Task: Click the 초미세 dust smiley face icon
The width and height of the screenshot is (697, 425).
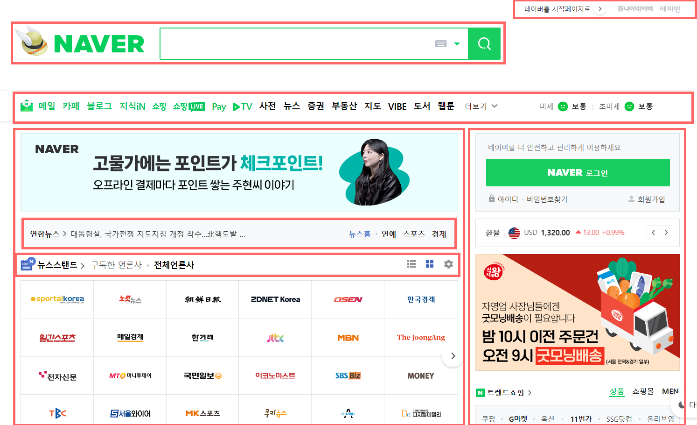Action: click(x=629, y=106)
